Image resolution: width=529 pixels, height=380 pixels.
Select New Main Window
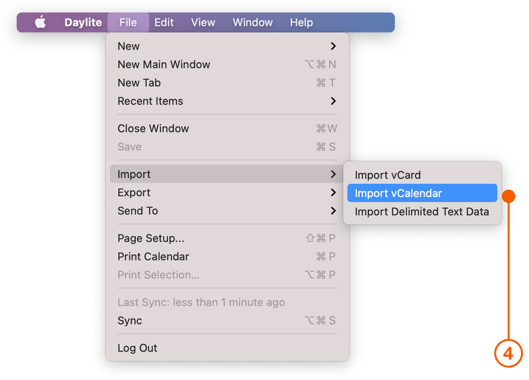(x=164, y=64)
